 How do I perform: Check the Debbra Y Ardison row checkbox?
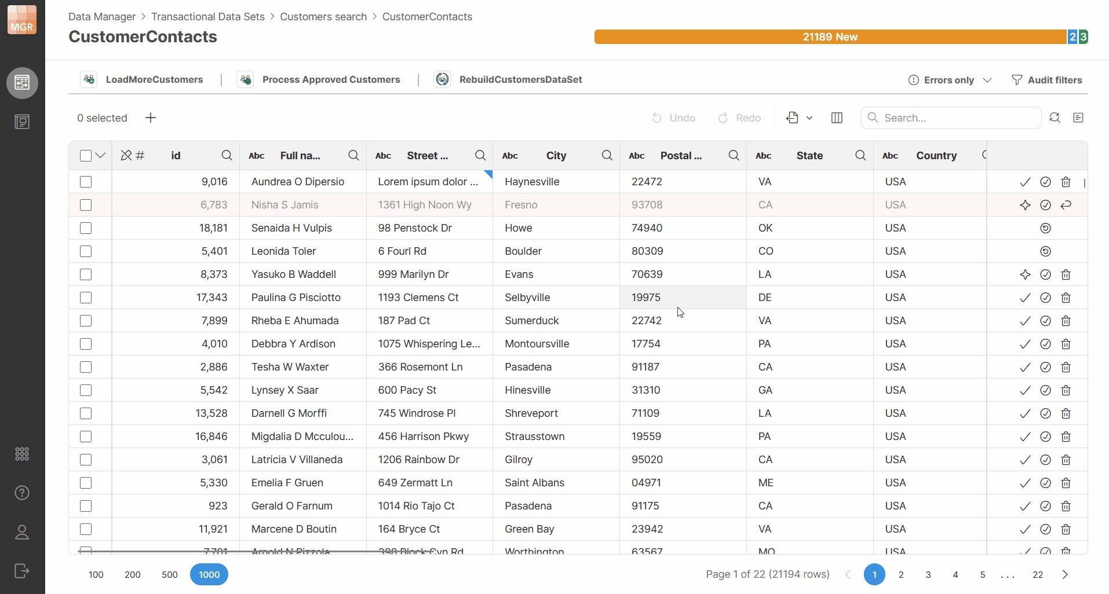coord(86,344)
